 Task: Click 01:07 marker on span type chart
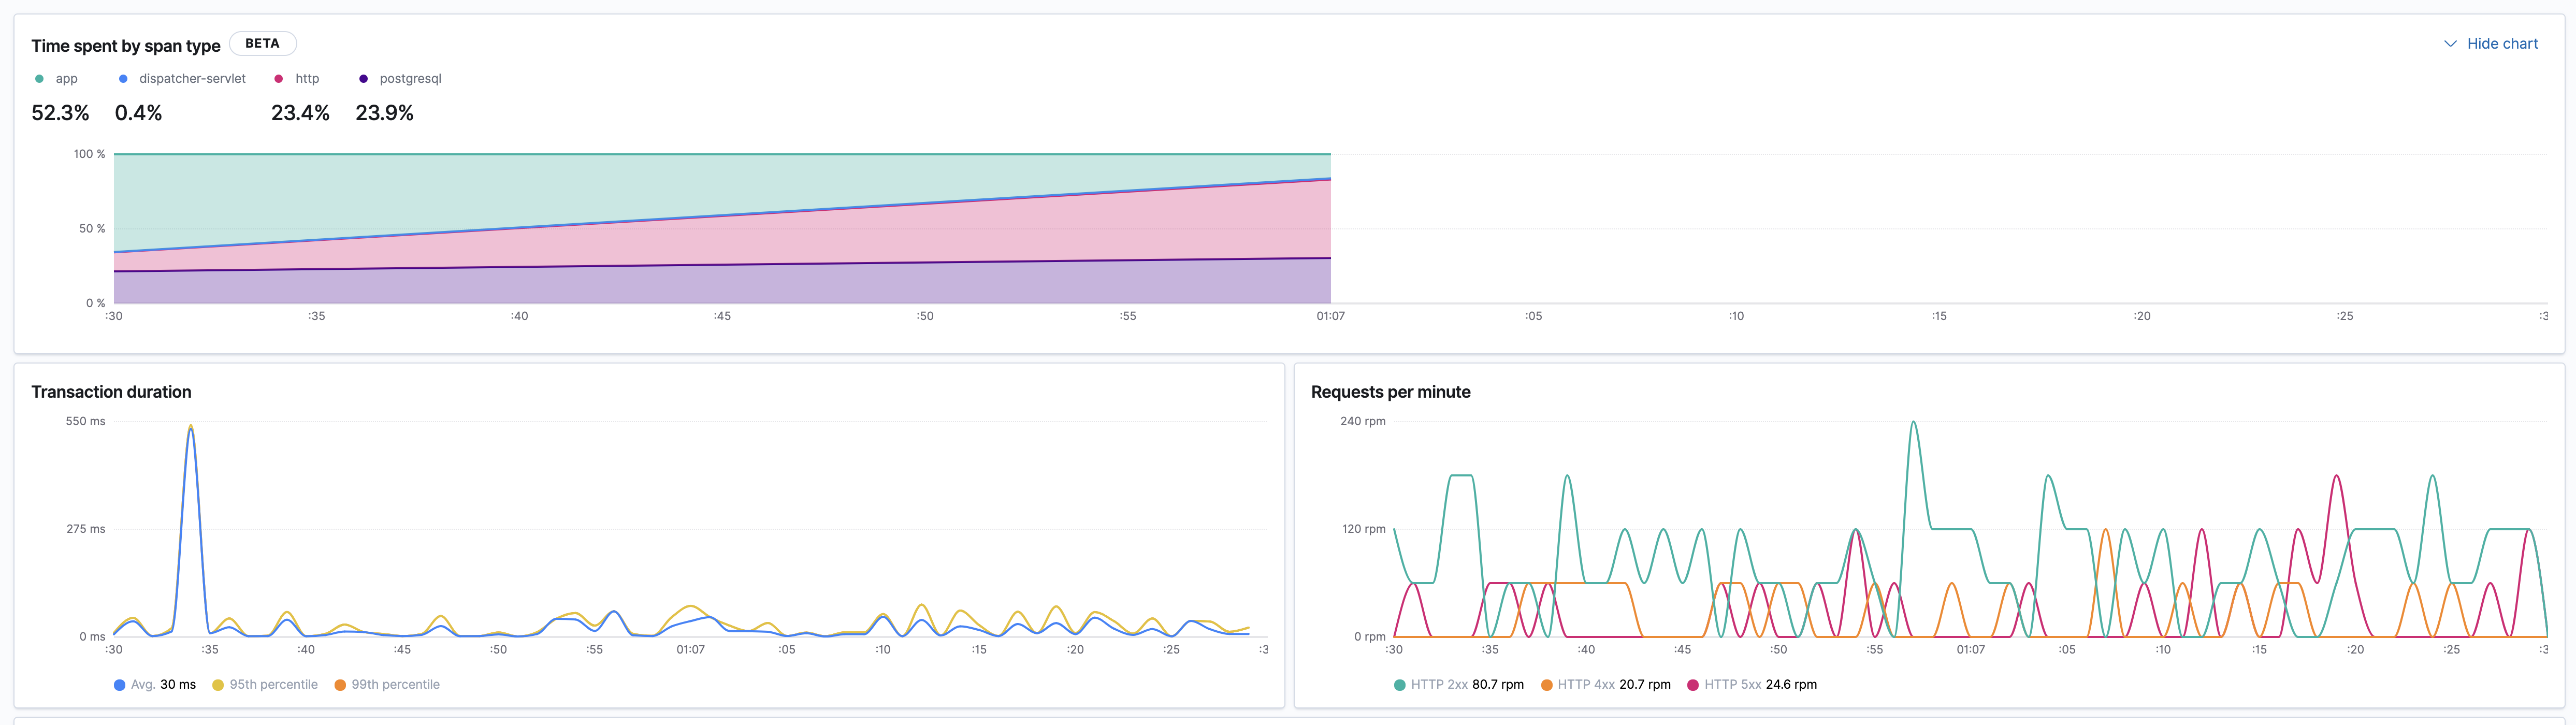coord(1330,316)
